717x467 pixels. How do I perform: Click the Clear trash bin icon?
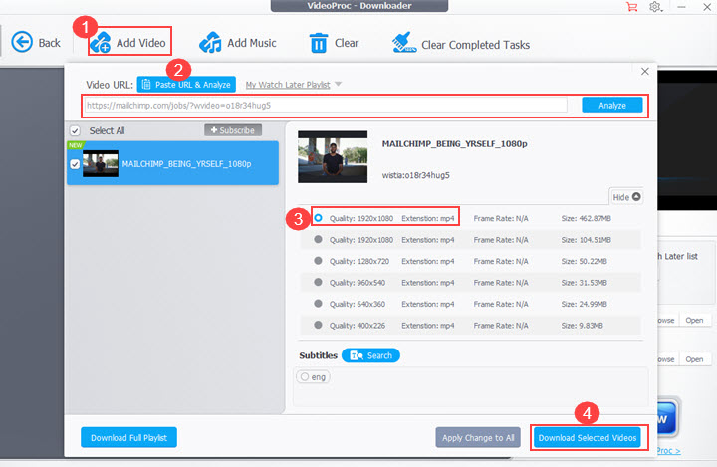pos(319,43)
